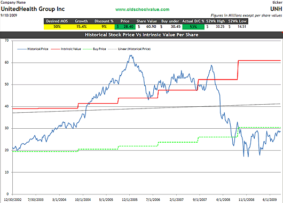Select the 14.51 52-week low value
This screenshot has height=203, width=283.
[x=237, y=27]
